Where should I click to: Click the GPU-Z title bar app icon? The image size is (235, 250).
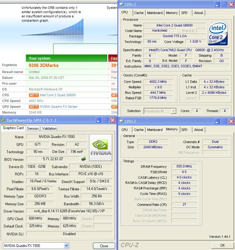tap(3, 120)
